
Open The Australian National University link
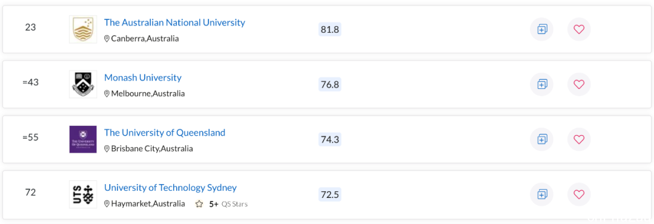(174, 22)
